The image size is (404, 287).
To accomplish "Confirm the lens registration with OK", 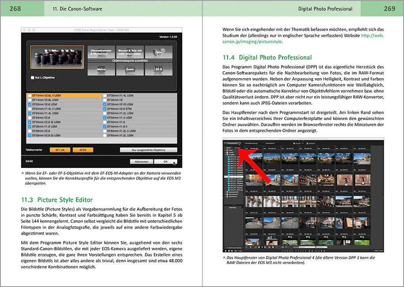I will 165,162.
